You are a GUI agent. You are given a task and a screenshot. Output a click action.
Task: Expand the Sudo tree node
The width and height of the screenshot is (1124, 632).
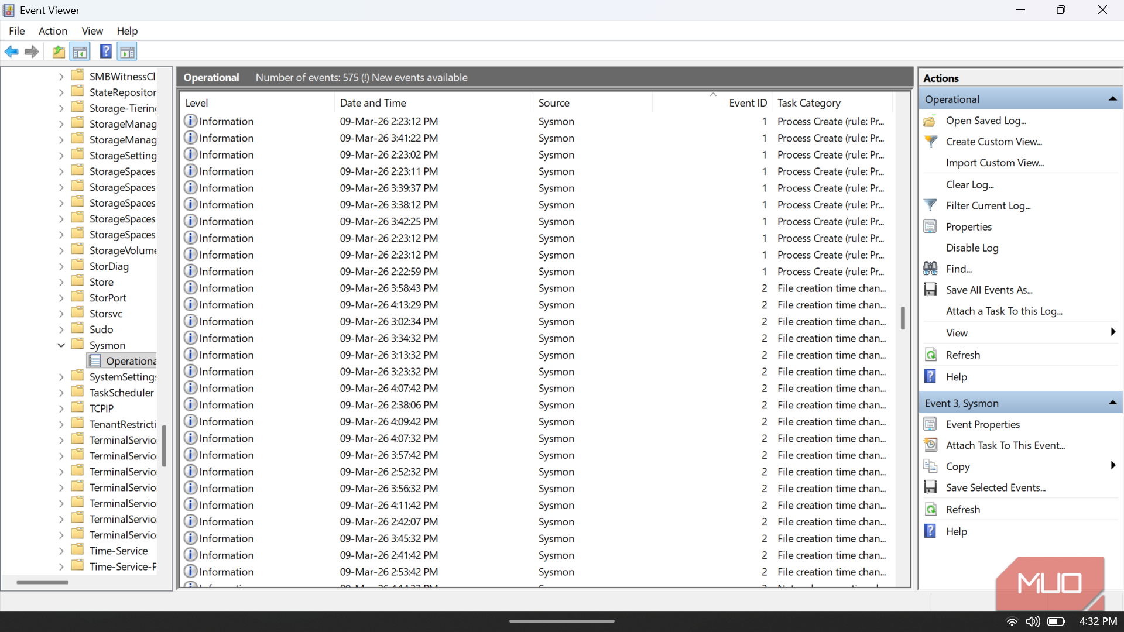[61, 329]
